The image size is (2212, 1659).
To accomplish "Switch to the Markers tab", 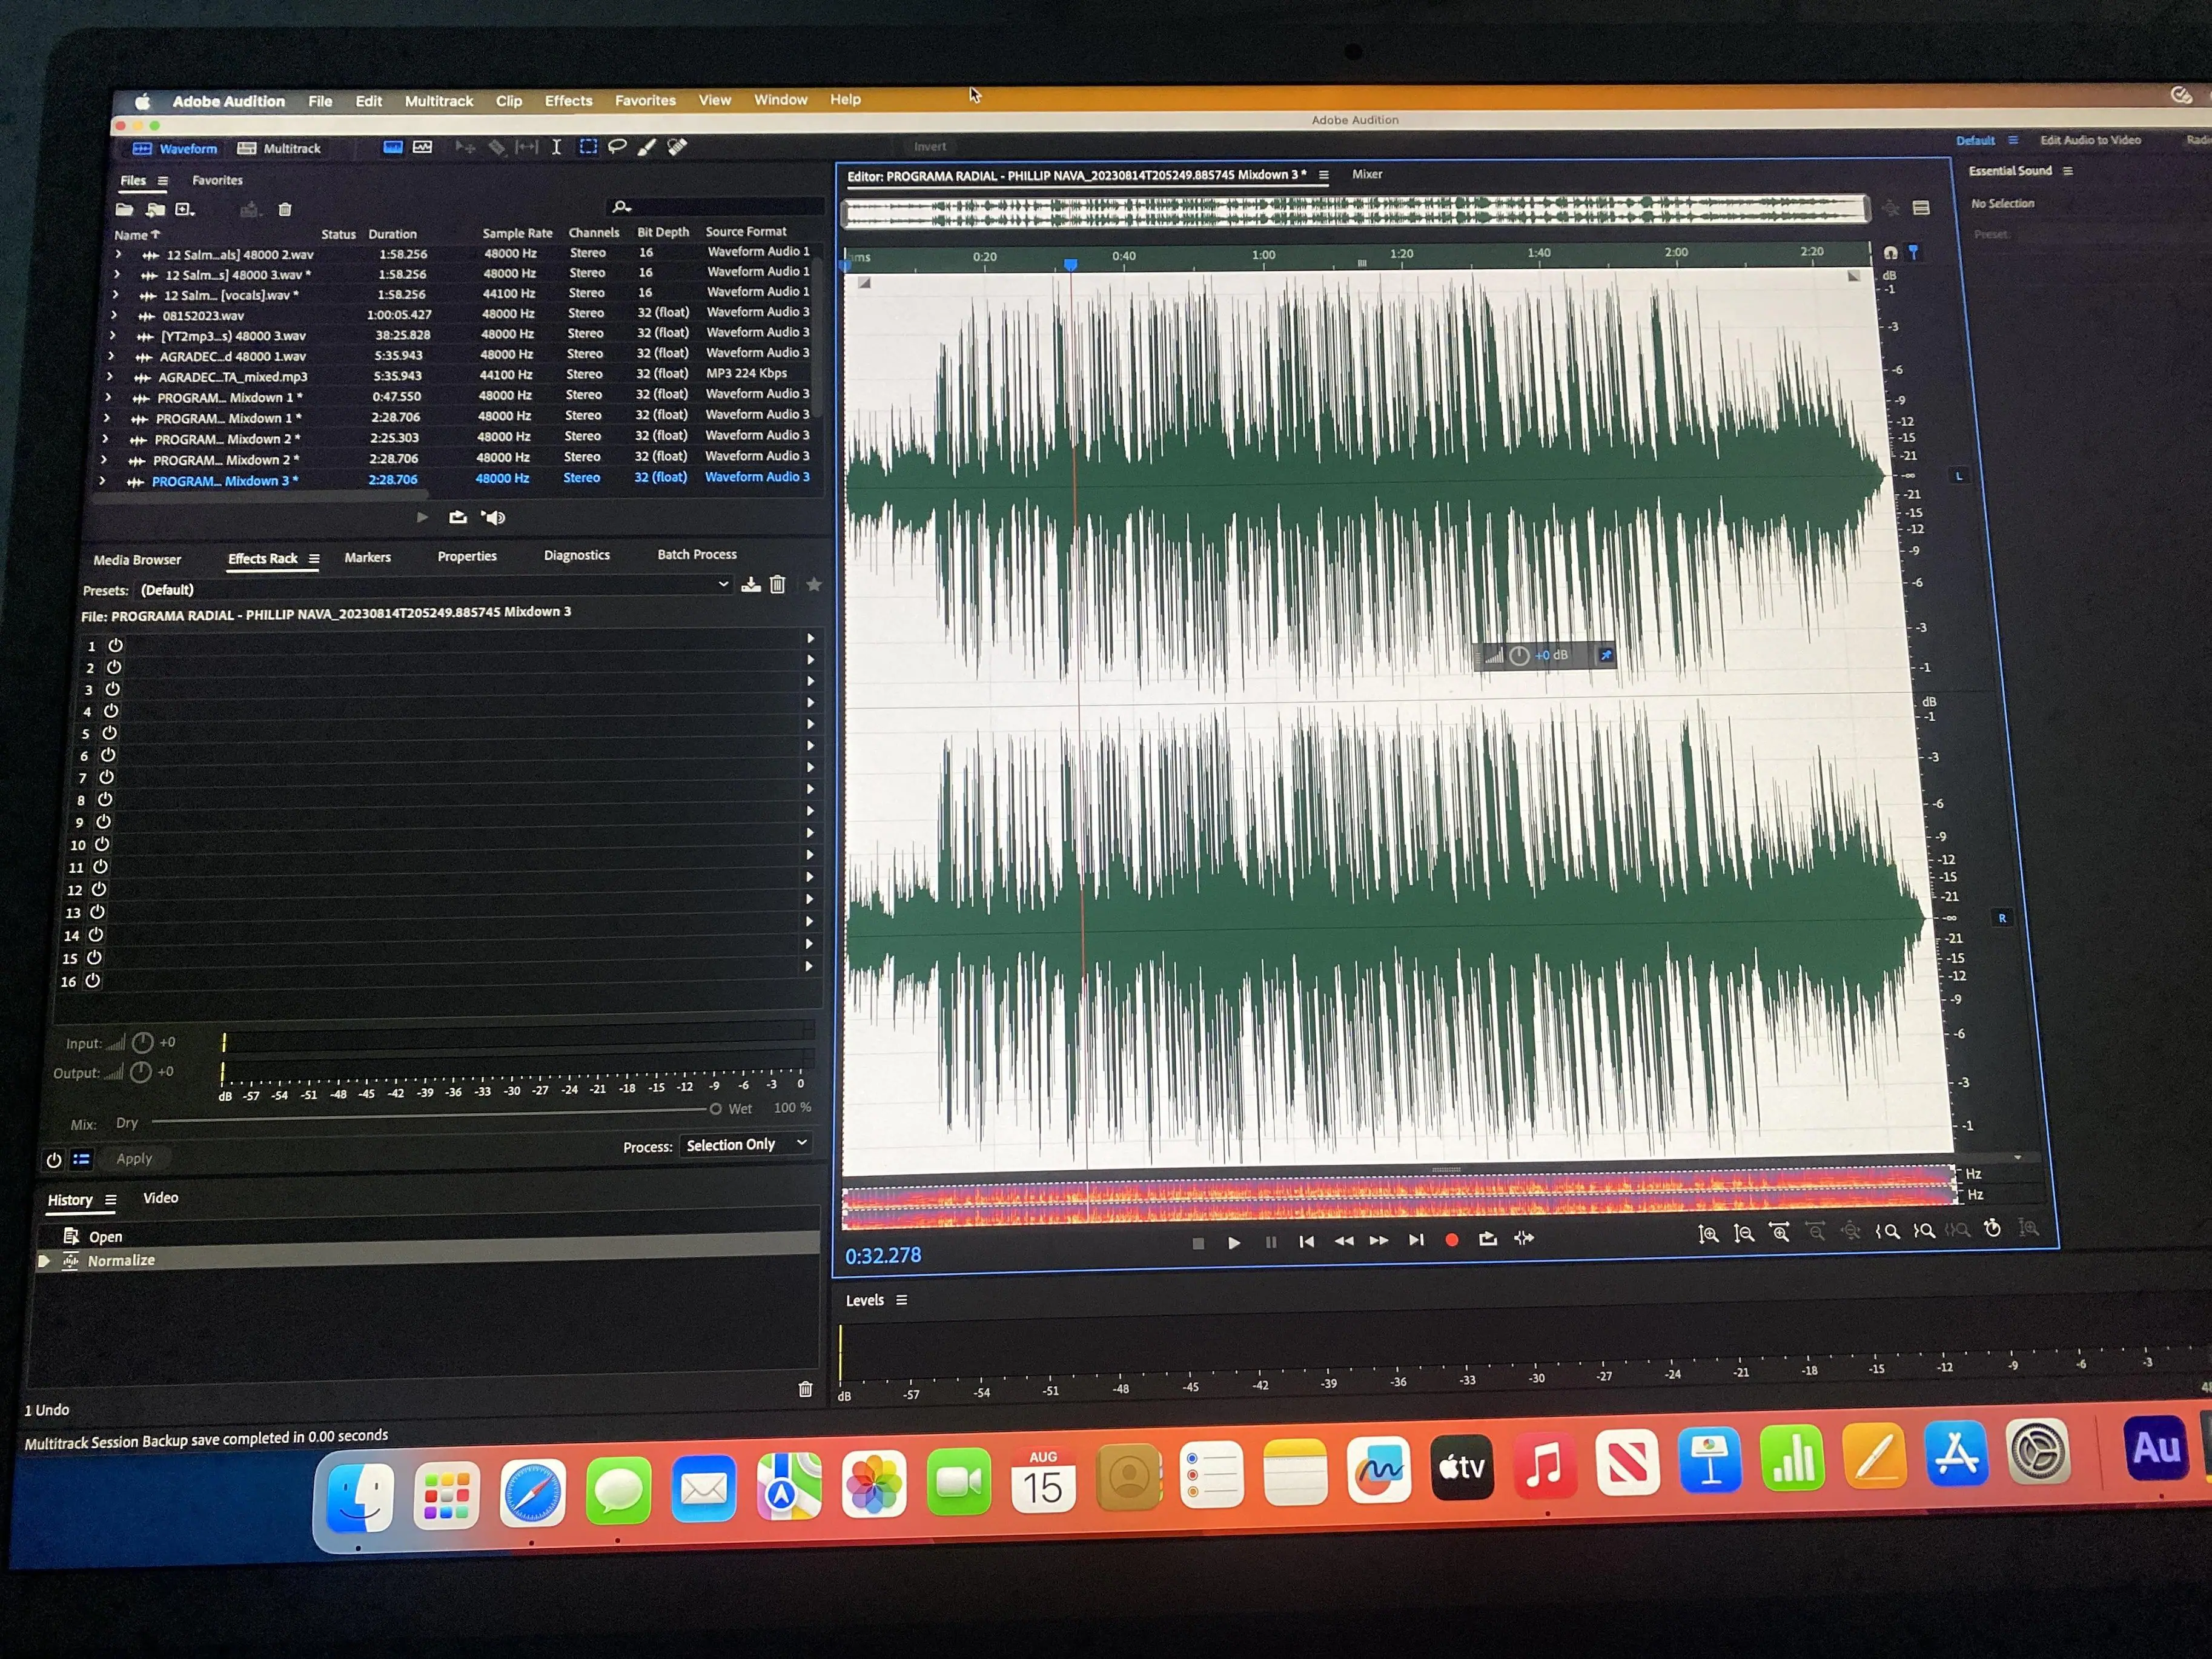I will click(x=367, y=557).
